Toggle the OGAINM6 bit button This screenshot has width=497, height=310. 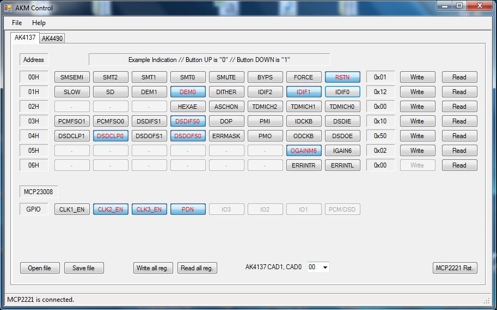tap(304, 151)
